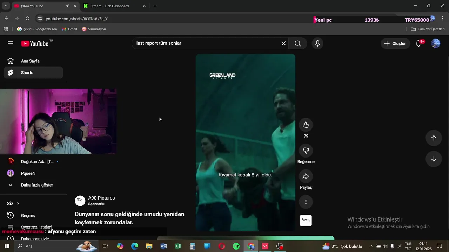Click the address bar URL
The width and height of the screenshot is (449, 252).
coord(77,19)
